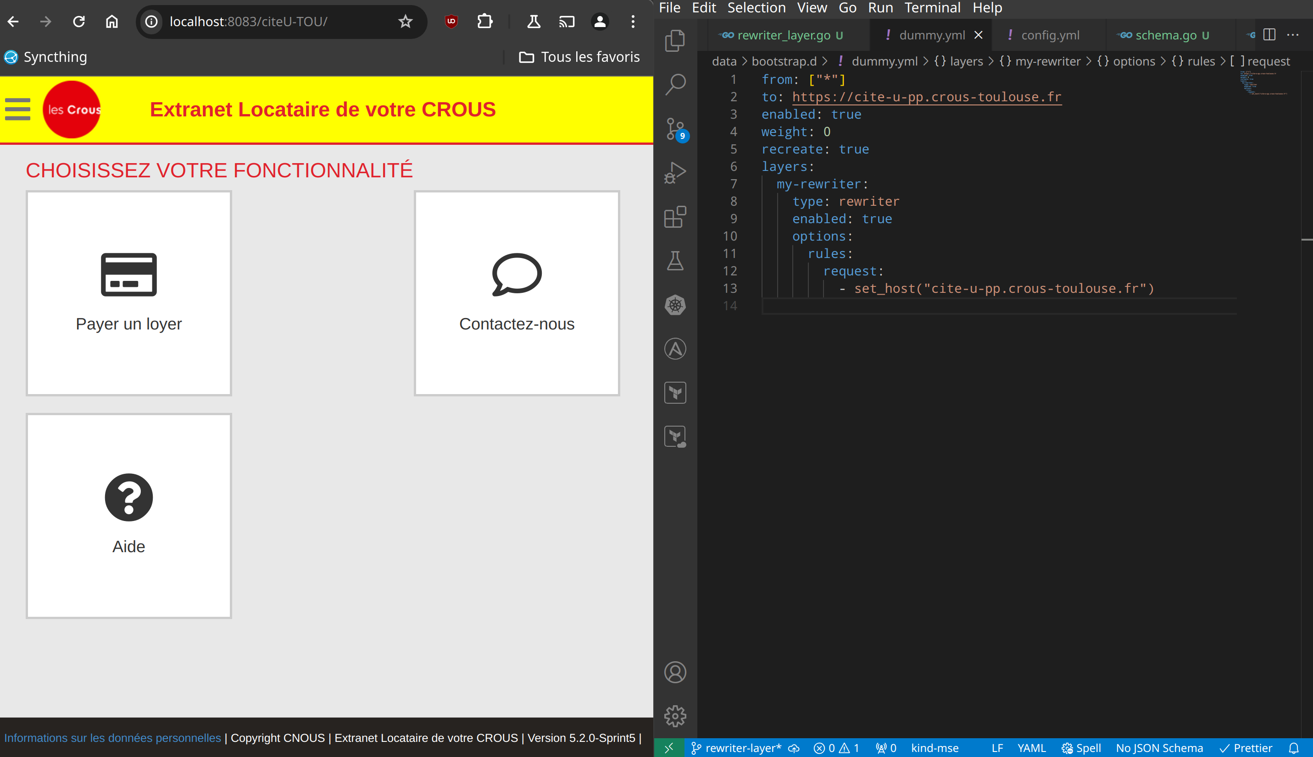Switch to the config.yml tab
Screen dimensions: 1313x757
[1050, 35]
